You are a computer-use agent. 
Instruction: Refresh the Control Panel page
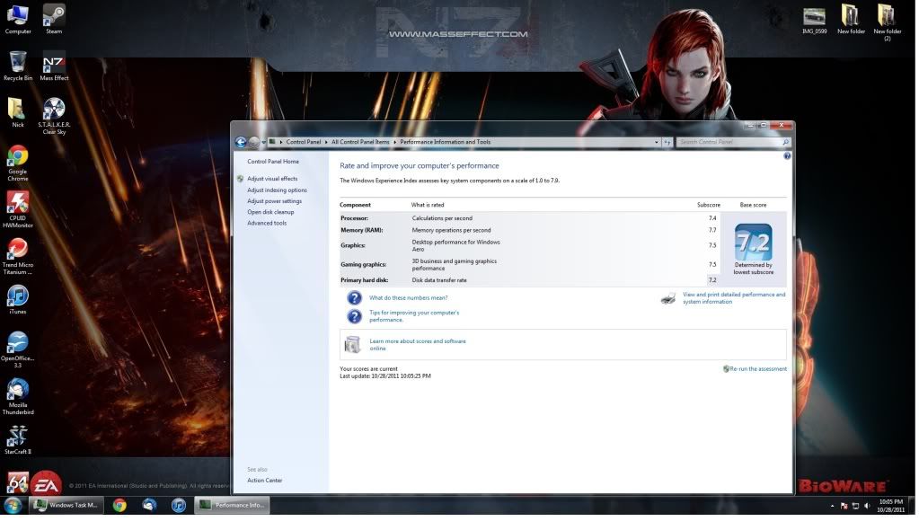point(667,142)
